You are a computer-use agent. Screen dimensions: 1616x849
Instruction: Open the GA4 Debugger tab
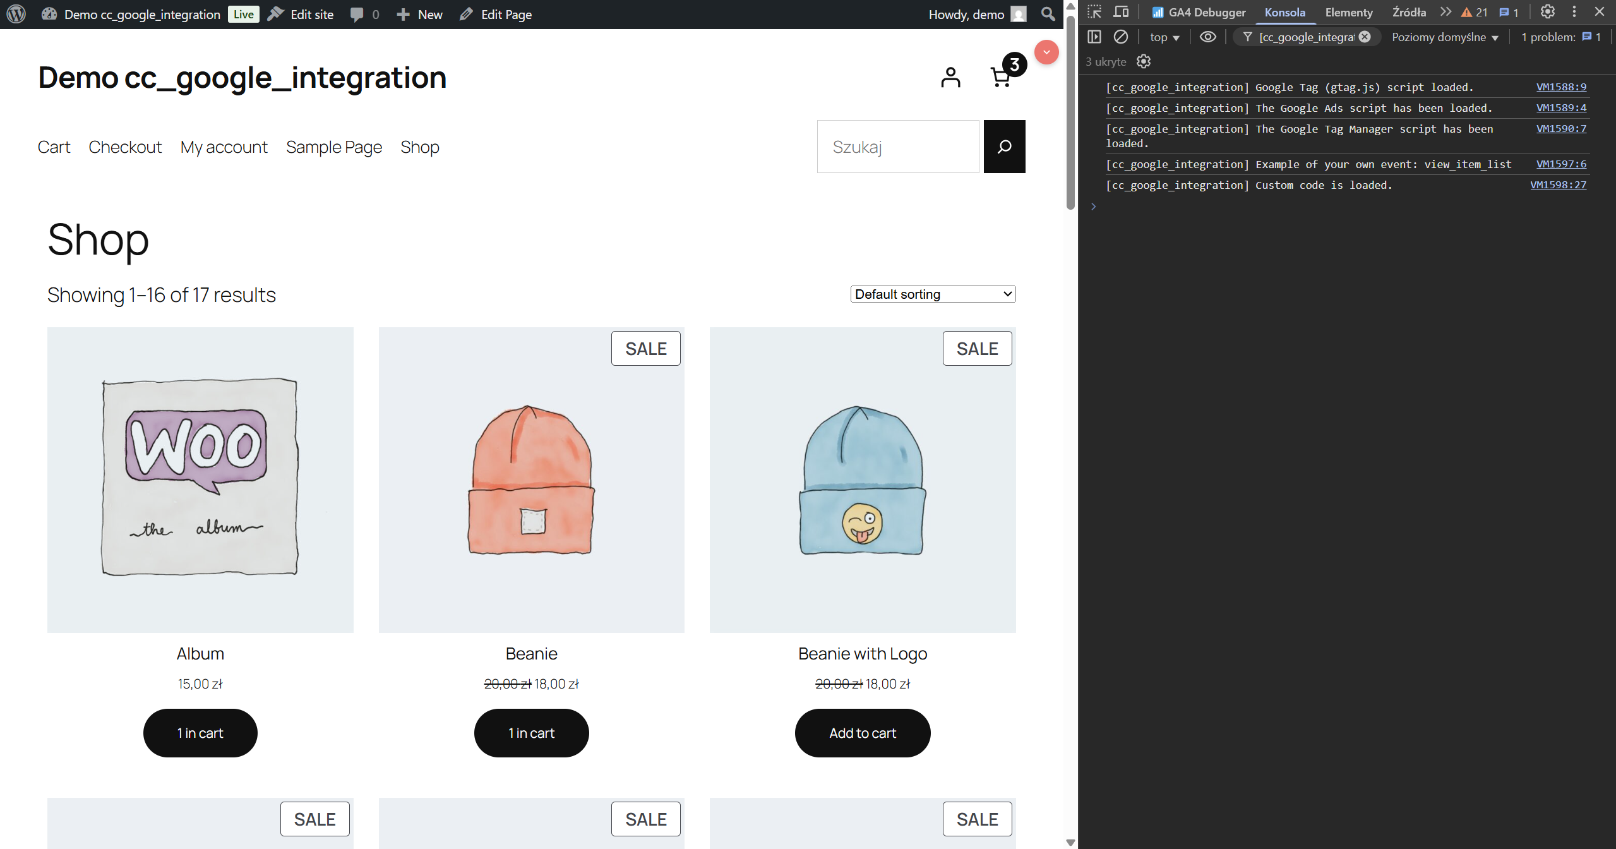pos(1199,12)
